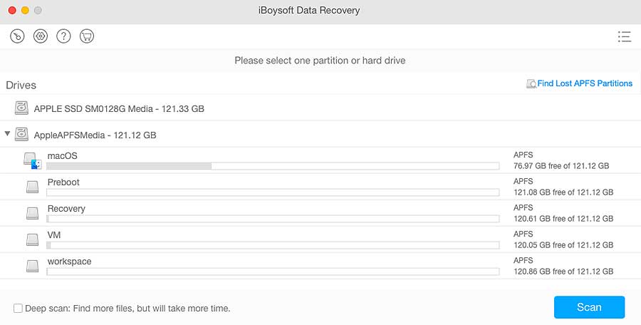This screenshot has height=325, width=641.
Task: Select the VM partition
Action: coord(320,239)
